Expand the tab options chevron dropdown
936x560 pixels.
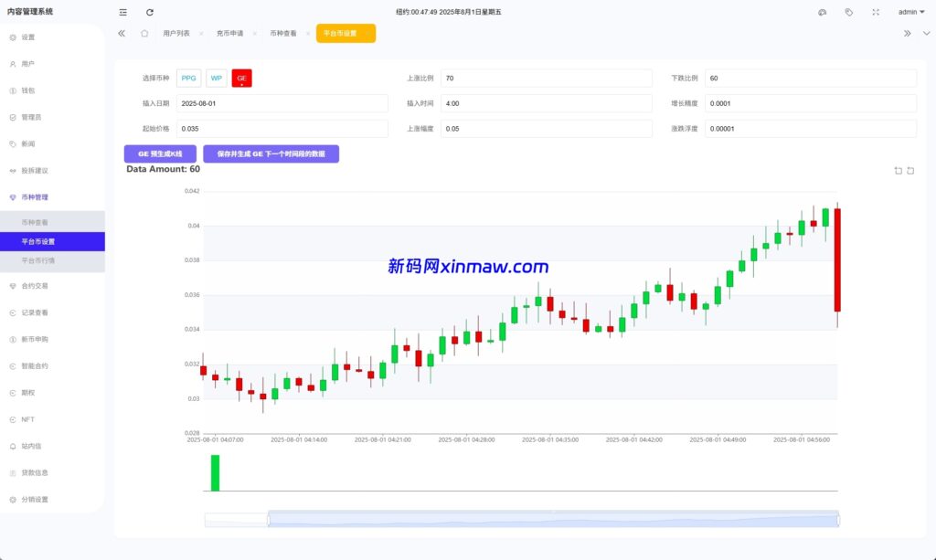click(x=926, y=33)
